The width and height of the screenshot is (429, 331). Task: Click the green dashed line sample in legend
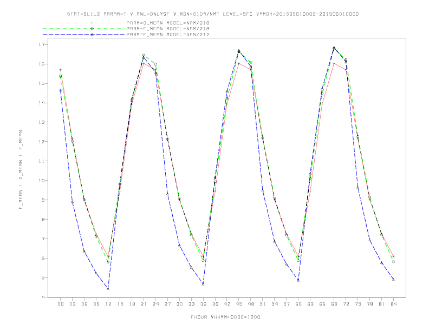[84, 29]
